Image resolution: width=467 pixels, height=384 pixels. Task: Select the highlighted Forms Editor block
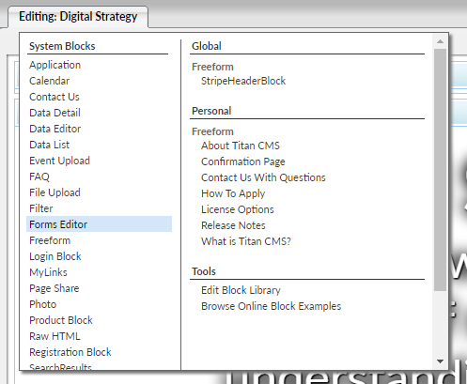(x=99, y=224)
